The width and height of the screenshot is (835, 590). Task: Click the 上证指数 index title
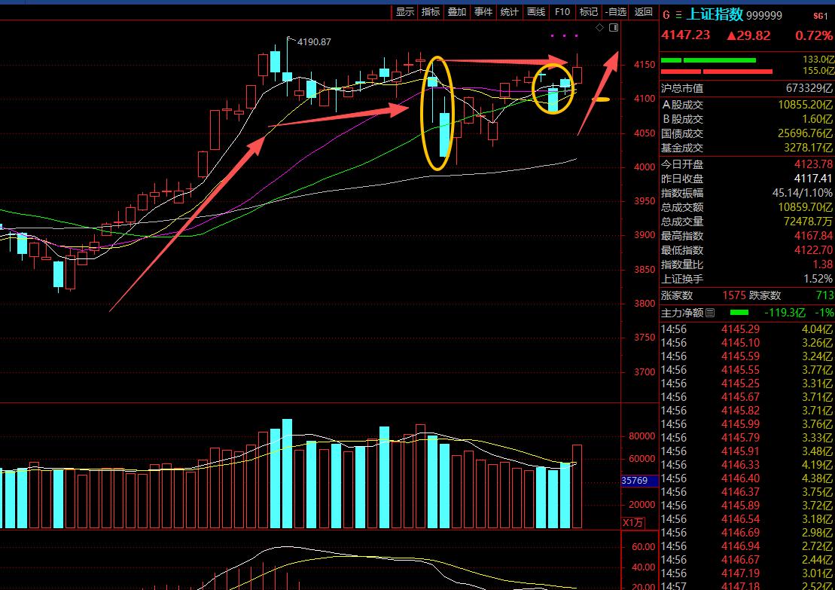715,14
